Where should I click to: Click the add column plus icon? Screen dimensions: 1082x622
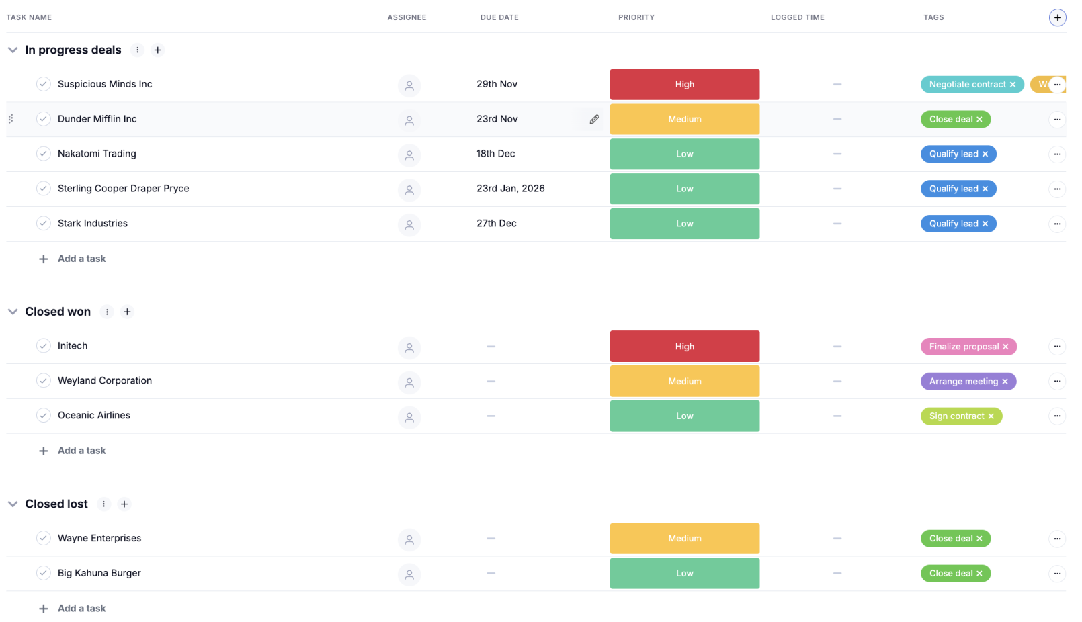click(x=1057, y=17)
